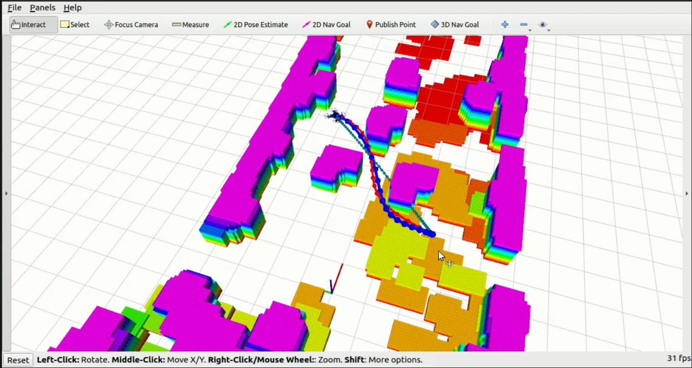Click the minus remove-tool icon
This screenshot has height=368, width=692.
[x=525, y=25]
